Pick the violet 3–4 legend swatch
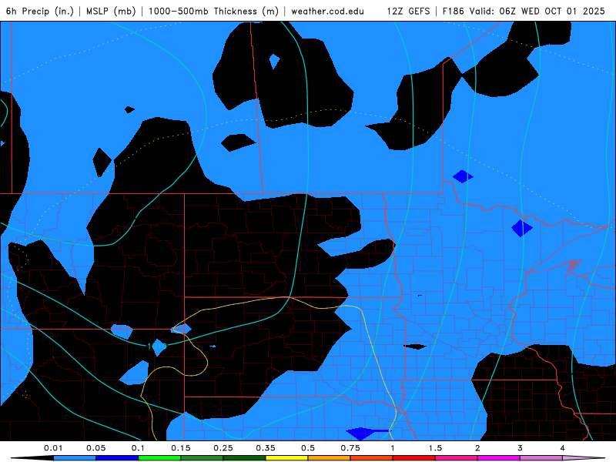This screenshot has height=462, width=616. pos(541,458)
